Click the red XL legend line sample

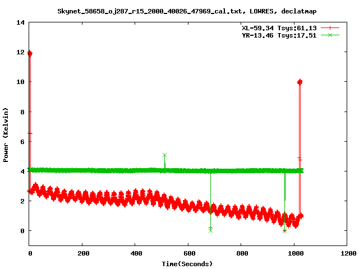330,28
